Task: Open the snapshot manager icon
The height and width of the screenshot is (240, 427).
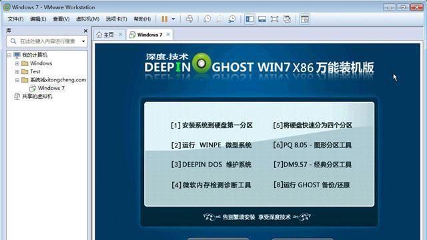Action: point(232,19)
